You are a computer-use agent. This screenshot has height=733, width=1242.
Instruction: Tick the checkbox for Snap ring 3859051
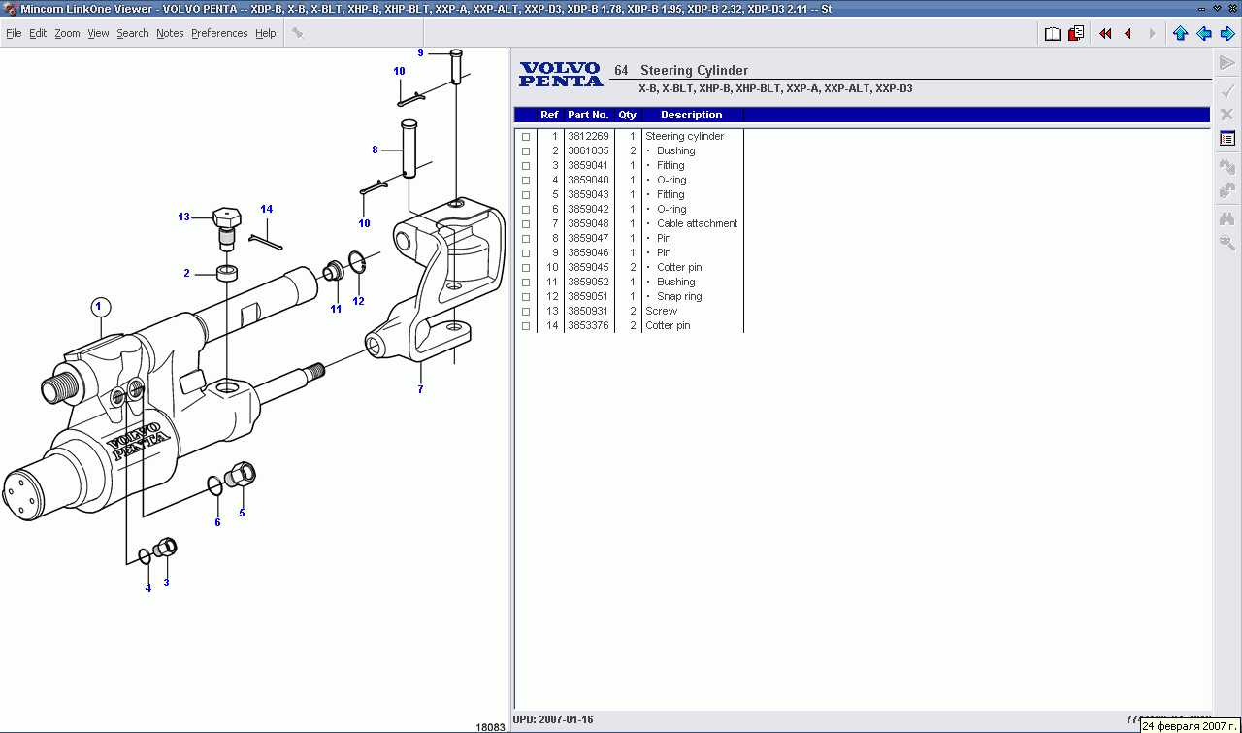tap(526, 297)
